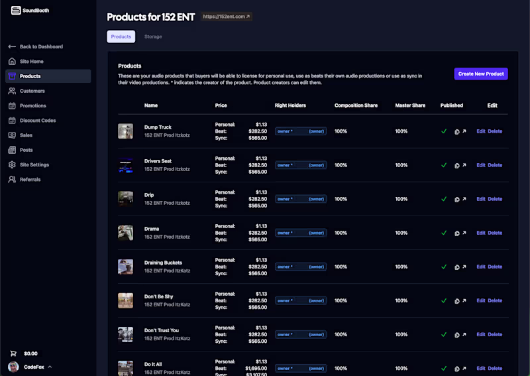Open the https://152ent.com link
Screen dimensions: 530x376
[227, 17]
